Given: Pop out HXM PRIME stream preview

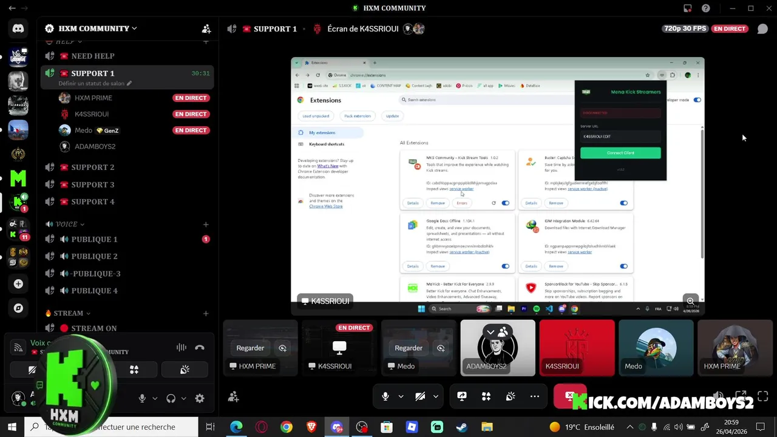Looking at the screenshot, I should 283,348.
